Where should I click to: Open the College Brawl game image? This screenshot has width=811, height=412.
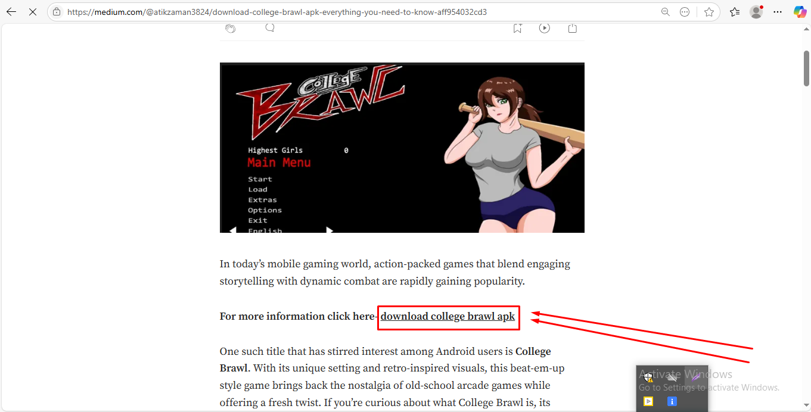(402, 148)
